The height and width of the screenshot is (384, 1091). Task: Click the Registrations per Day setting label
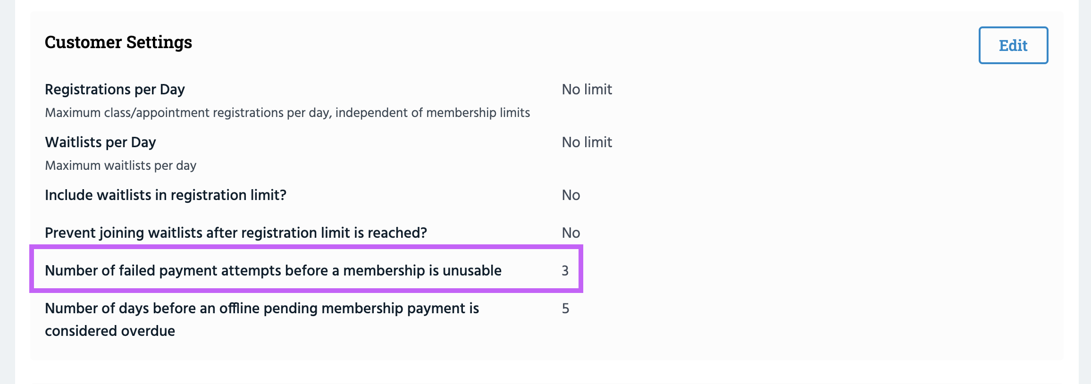pyautogui.click(x=115, y=89)
